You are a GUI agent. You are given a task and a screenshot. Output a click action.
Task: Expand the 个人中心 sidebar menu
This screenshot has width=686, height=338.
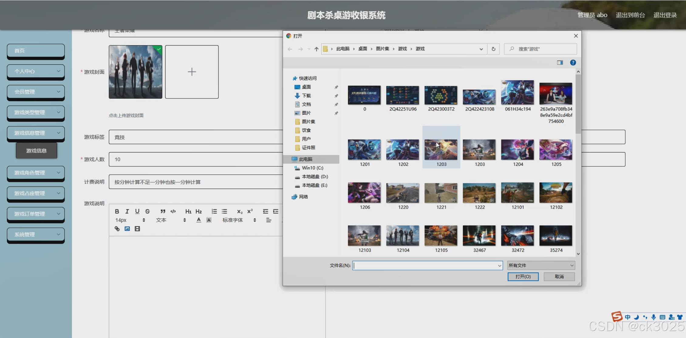point(36,71)
